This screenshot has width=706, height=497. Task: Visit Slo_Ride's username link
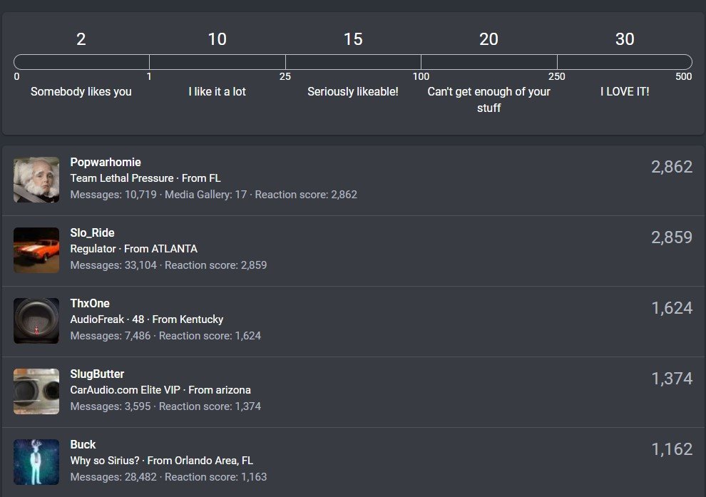pos(92,232)
